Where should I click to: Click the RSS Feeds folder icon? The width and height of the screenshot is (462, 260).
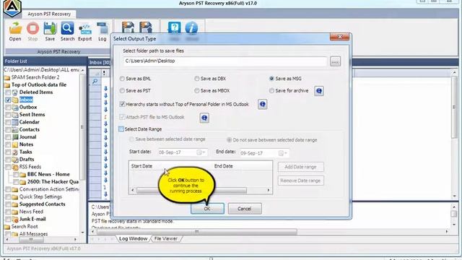(x=14, y=167)
